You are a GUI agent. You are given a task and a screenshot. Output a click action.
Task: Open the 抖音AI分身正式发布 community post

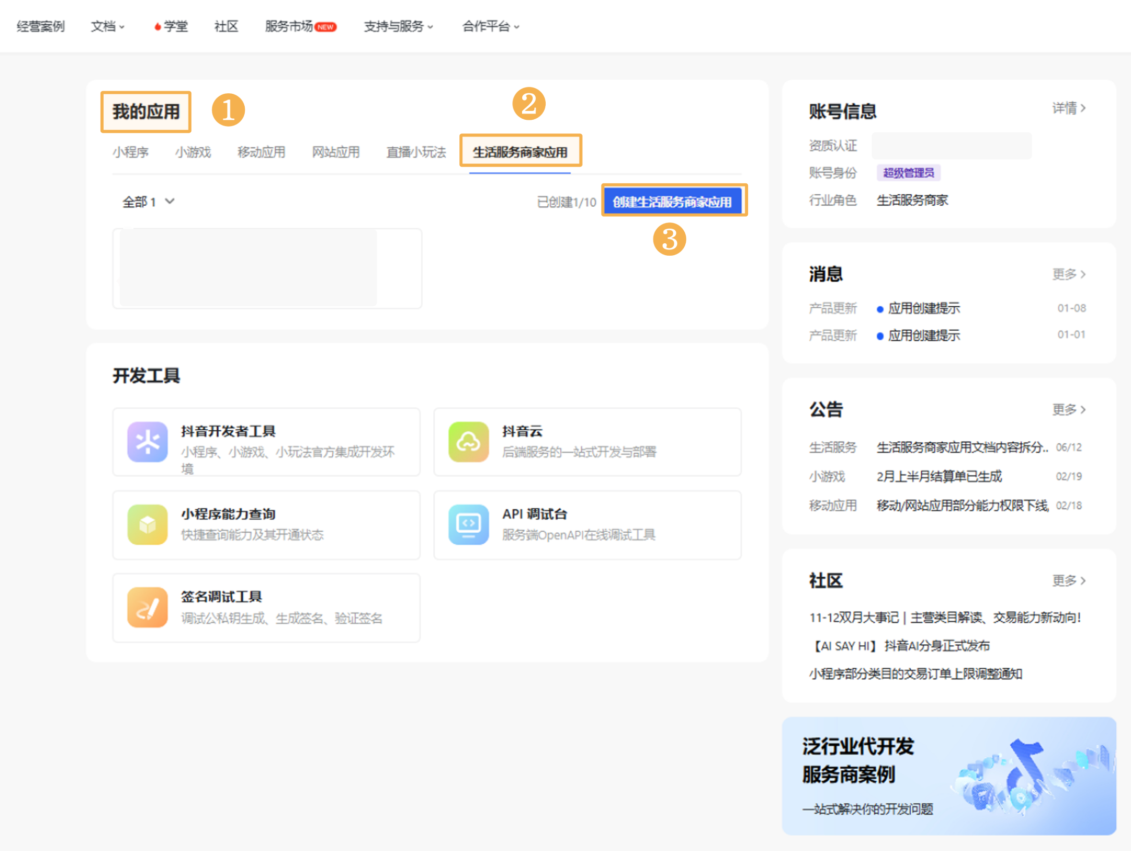pyautogui.click(x=900, y=646)
